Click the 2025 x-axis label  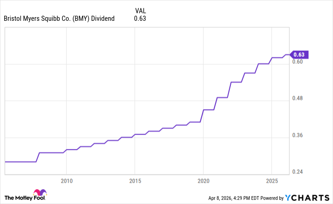(x=271, y=180)
